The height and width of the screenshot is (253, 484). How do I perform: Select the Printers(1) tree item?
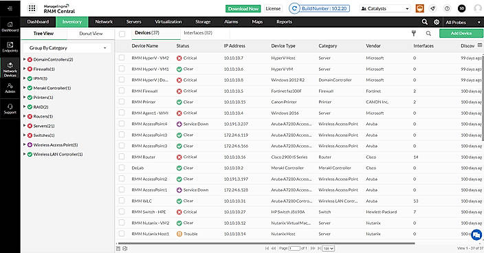[43, 97]
